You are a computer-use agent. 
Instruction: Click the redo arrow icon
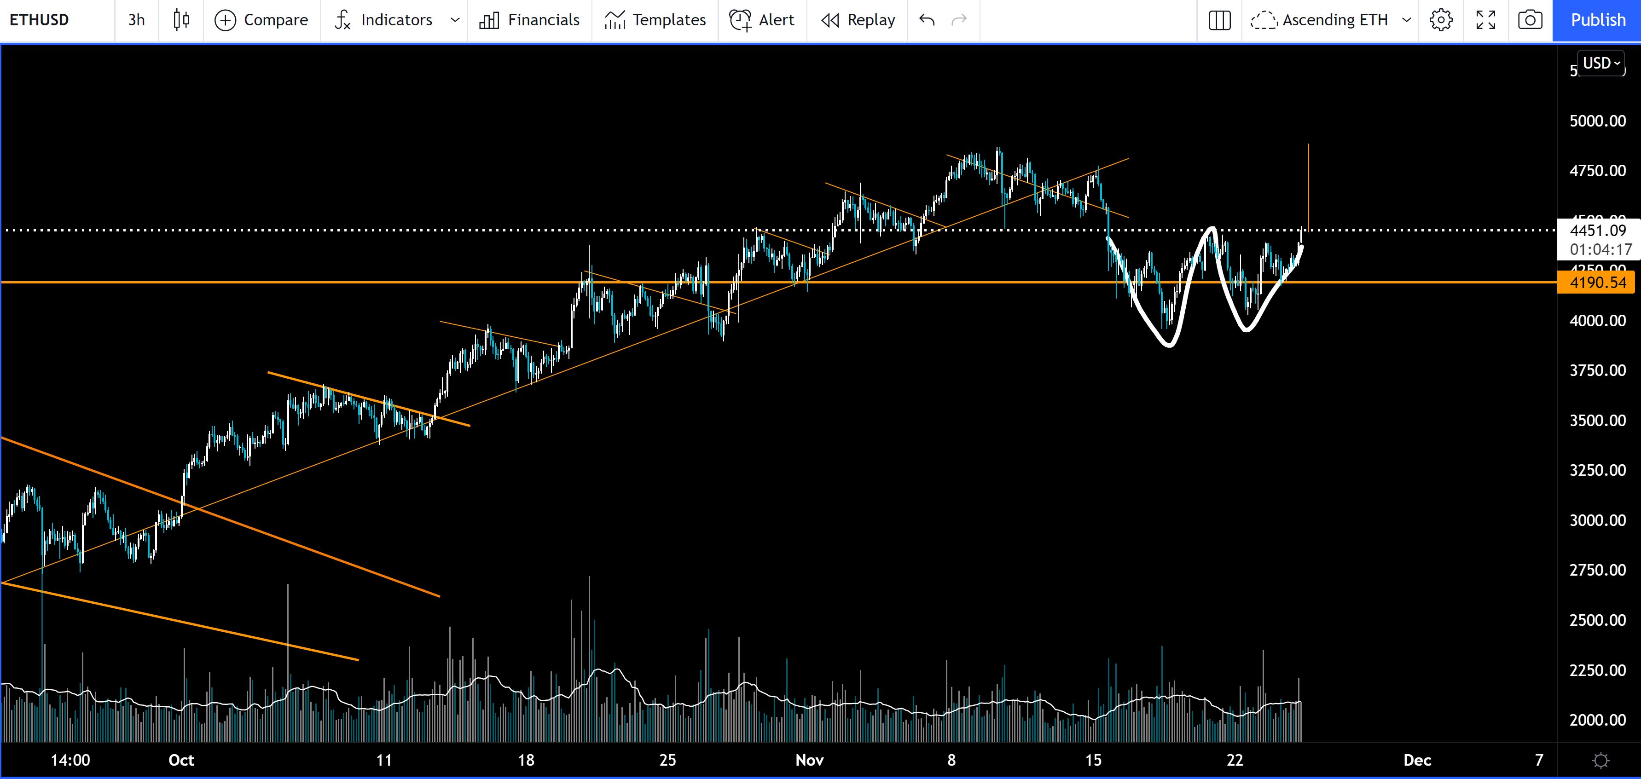pos(959,20)
